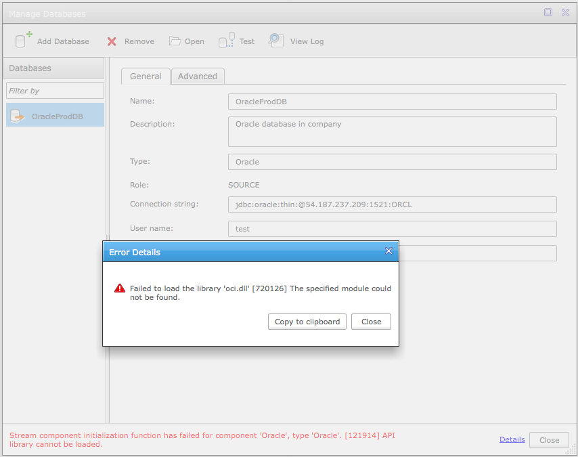The image size is (578, 457).
Task: Close the Error Details dialog with X
Action: tap(388, 251)
